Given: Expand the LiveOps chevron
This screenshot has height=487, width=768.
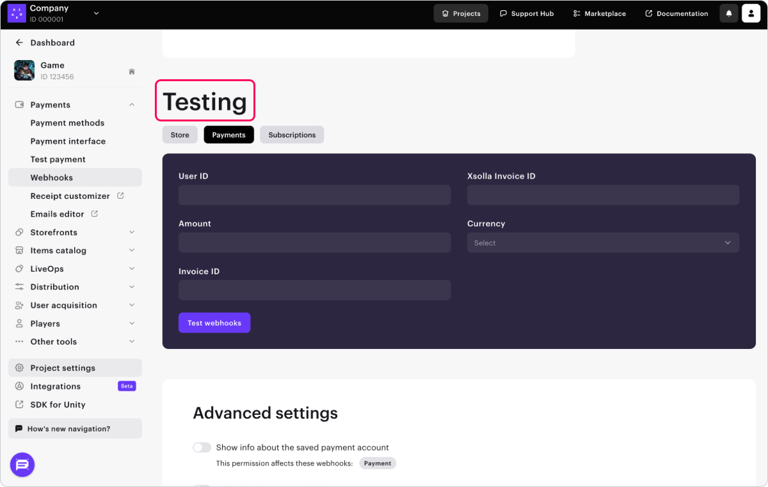Looking at the screenshot, I should (x=132, y=269).
